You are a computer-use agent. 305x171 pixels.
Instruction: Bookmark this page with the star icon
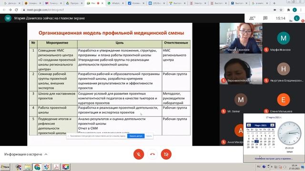click(281, 9)
